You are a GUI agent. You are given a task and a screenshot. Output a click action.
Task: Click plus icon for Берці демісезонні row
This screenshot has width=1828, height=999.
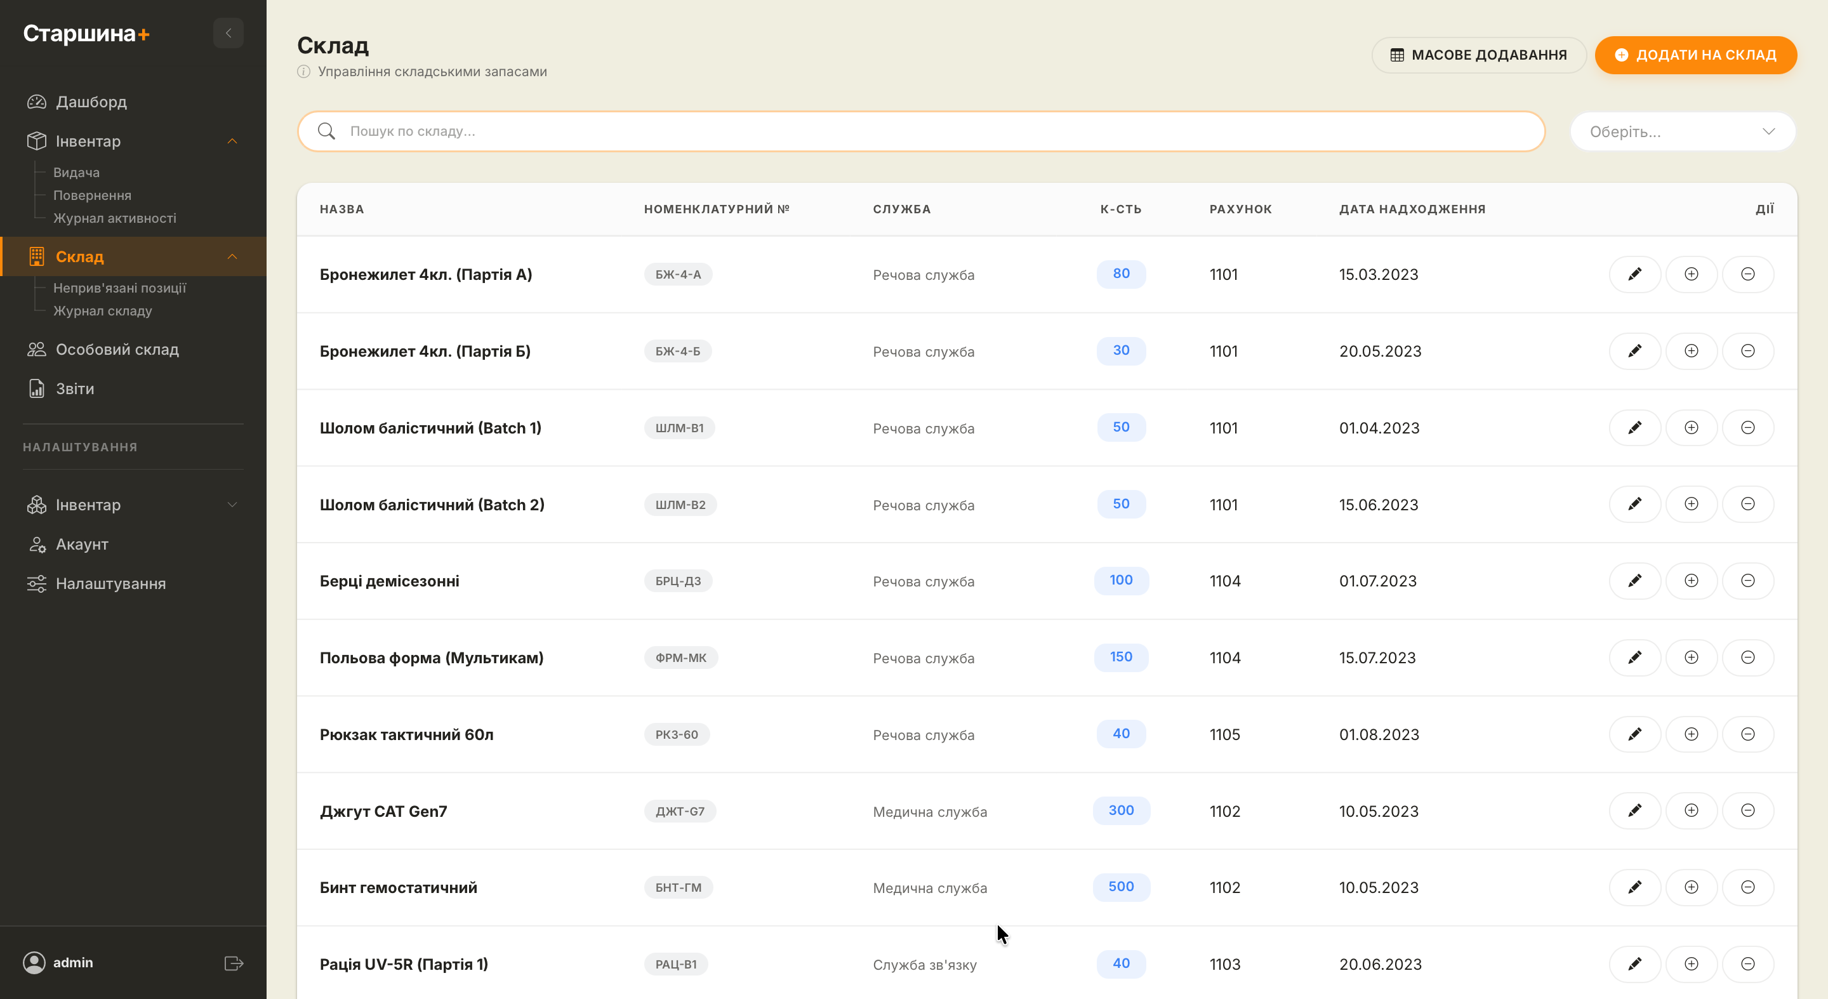[x=1691, y=581]
